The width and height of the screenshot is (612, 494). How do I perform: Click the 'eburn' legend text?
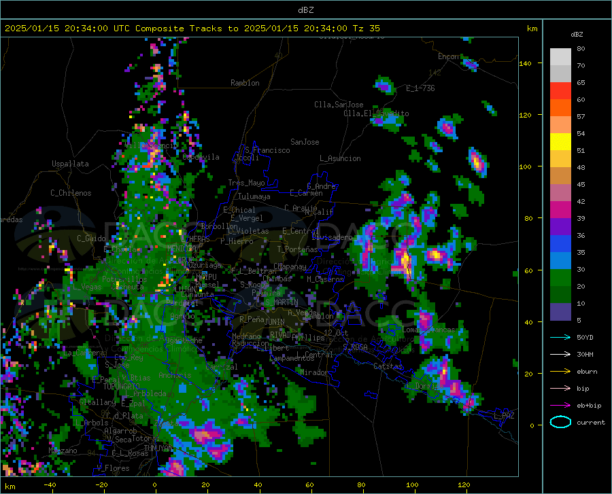587,372
